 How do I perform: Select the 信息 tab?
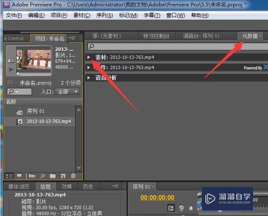pos(45,187)
